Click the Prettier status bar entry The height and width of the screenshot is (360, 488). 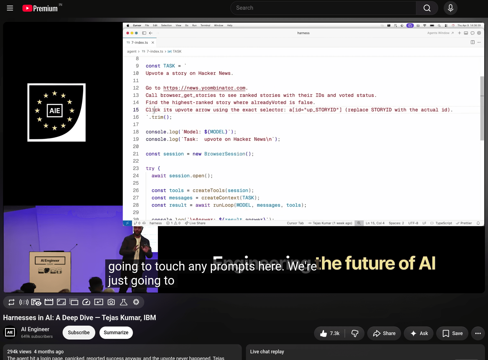click(464, 223)
